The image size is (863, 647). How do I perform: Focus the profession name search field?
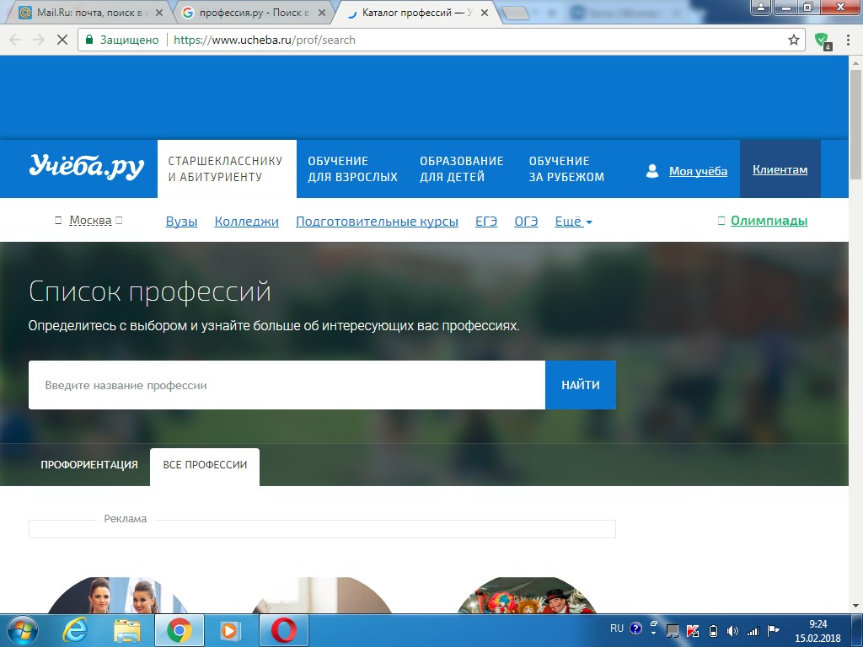(x=287, y=385)
